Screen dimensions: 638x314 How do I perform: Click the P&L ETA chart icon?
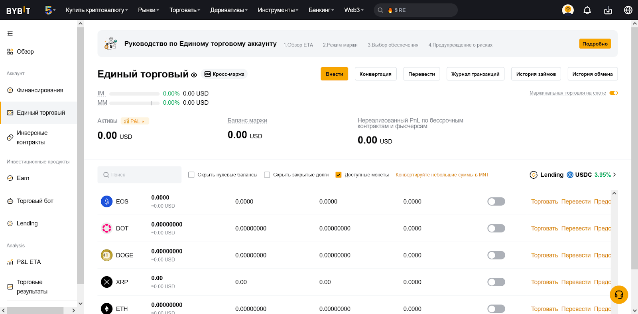pos(10,262)
